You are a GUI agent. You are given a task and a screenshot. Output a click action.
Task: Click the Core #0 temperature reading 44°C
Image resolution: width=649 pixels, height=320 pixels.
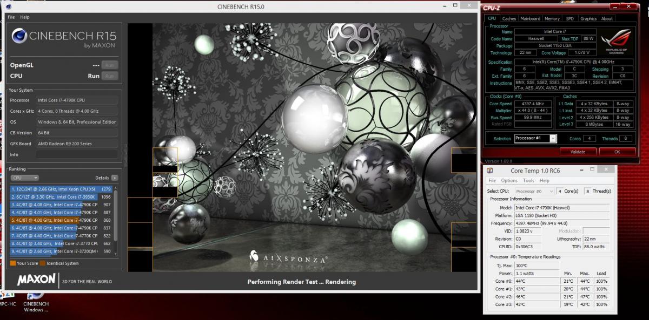coord(538,281)
